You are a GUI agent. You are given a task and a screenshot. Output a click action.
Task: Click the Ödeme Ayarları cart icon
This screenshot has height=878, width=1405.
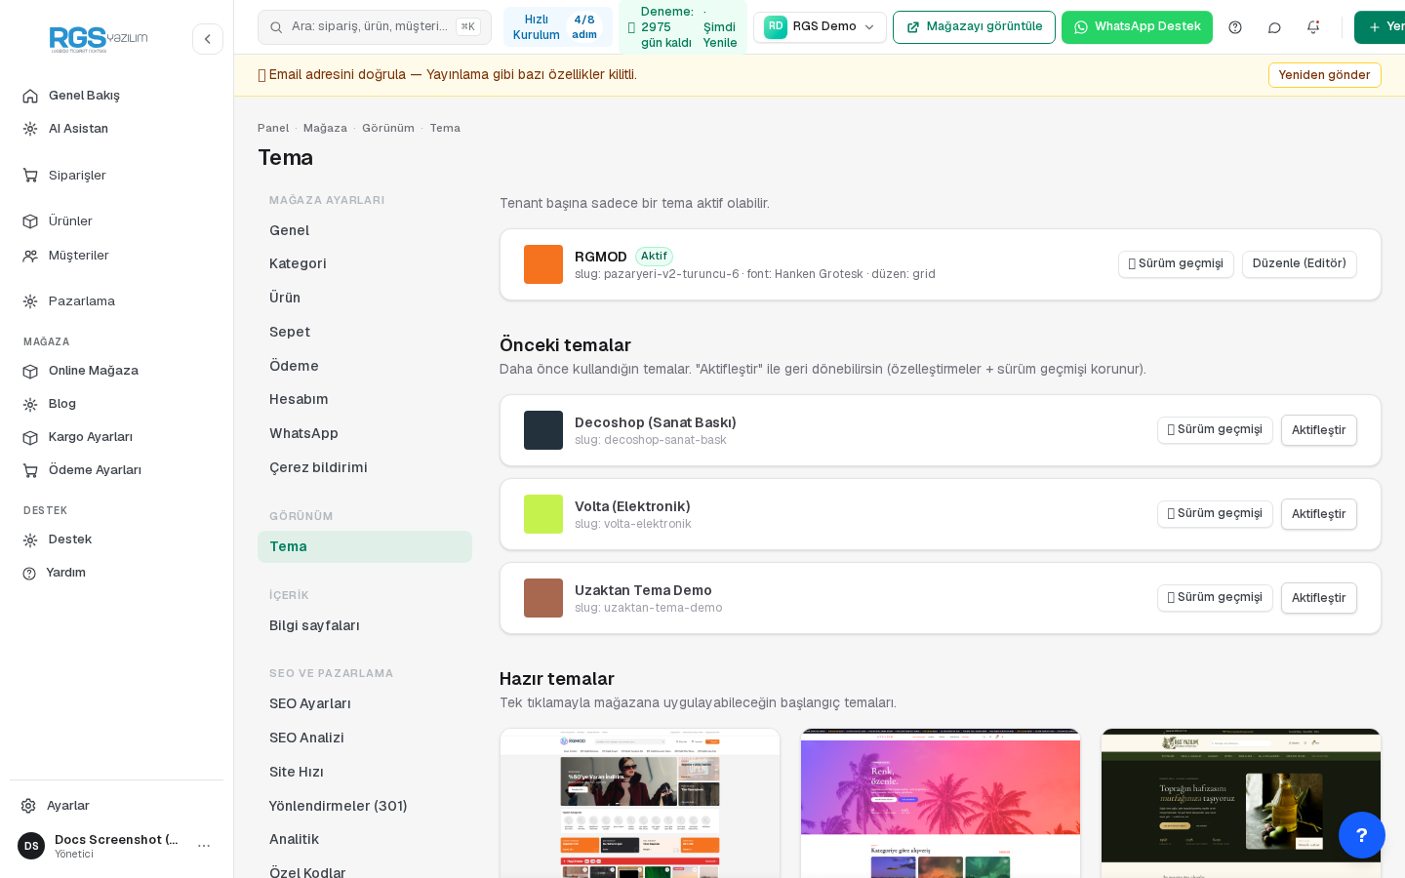click(x=30, y=470)
